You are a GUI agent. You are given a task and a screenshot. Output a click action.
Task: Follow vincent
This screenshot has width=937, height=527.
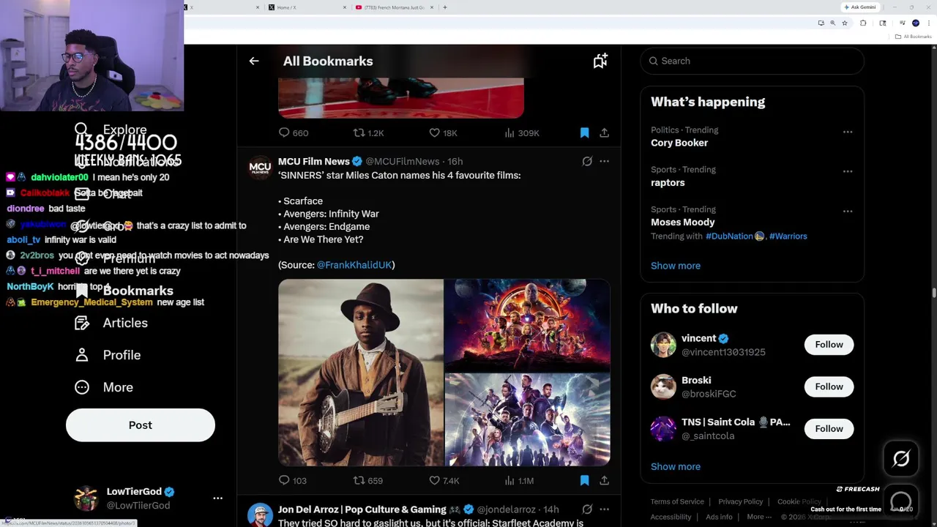click(x=829, y=345)
